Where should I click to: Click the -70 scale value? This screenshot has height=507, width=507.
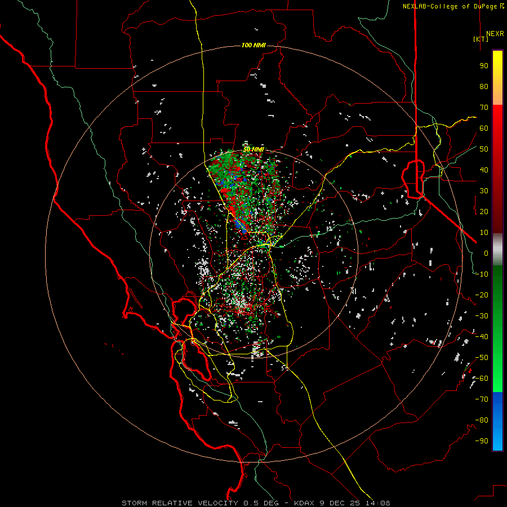tap(482, 399)
